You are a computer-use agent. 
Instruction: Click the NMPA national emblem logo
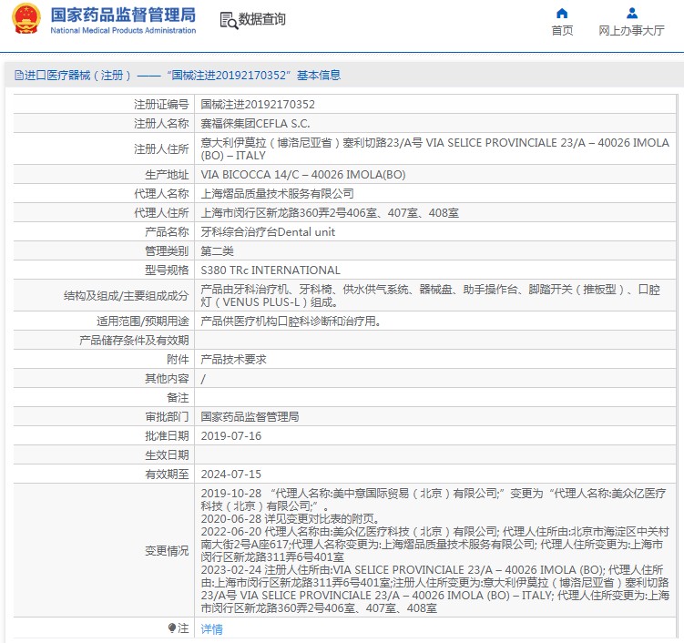[x=26, y=19]
